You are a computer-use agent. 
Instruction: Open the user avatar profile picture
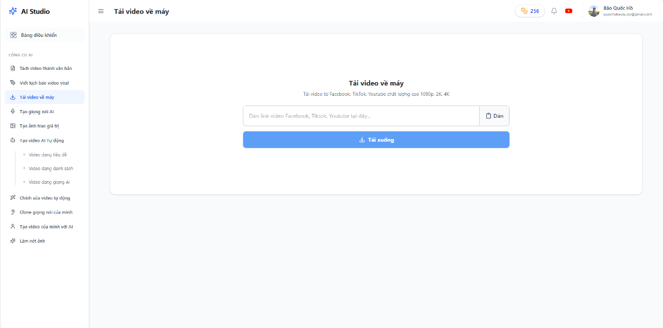coord(594,11)
